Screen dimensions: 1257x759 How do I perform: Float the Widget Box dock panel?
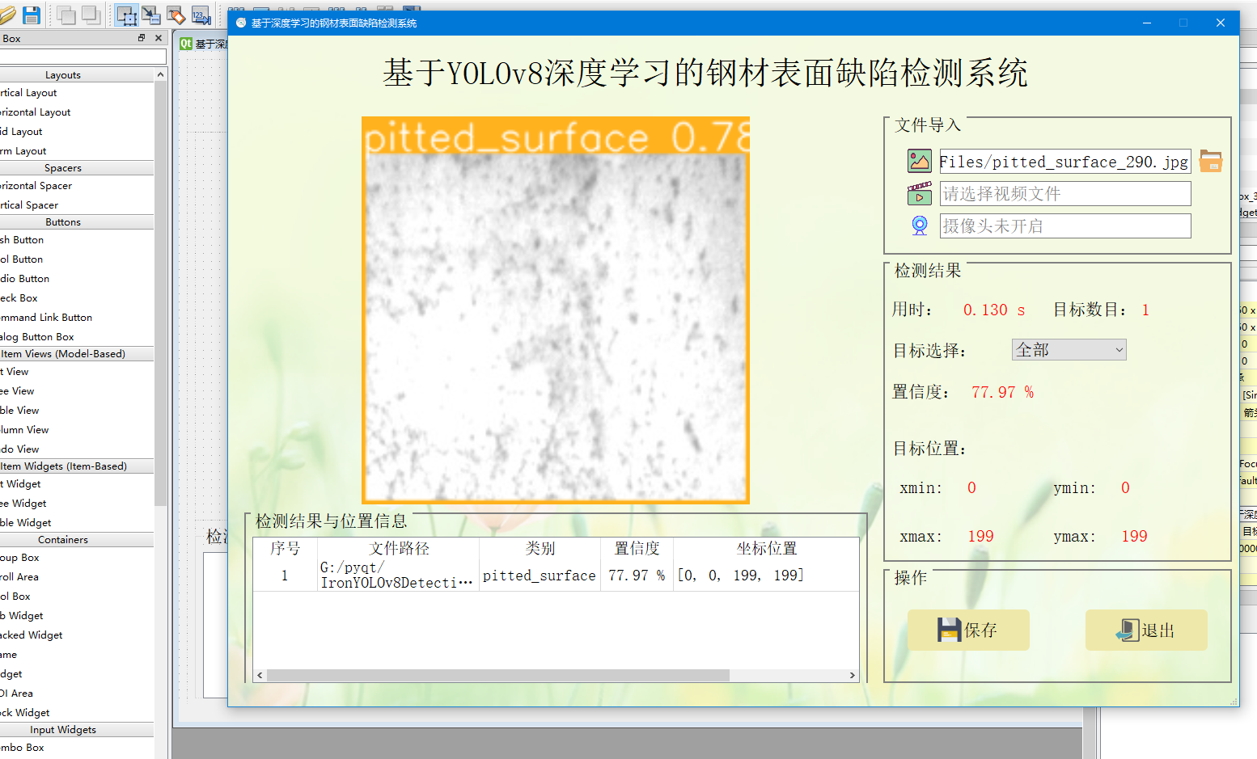click(142, 38)
